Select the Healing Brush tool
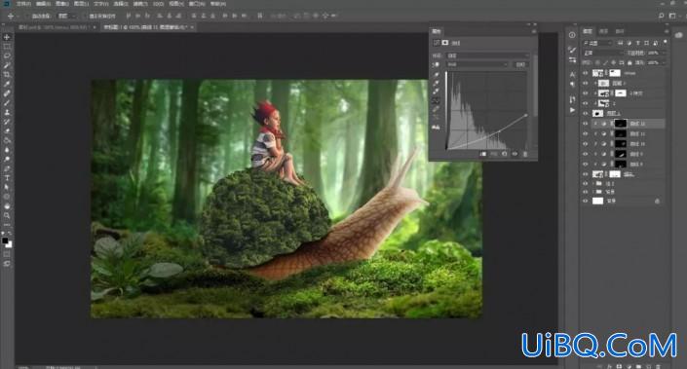Image resolution: width=687 pixels, height=369 pixels. (7, 93)
